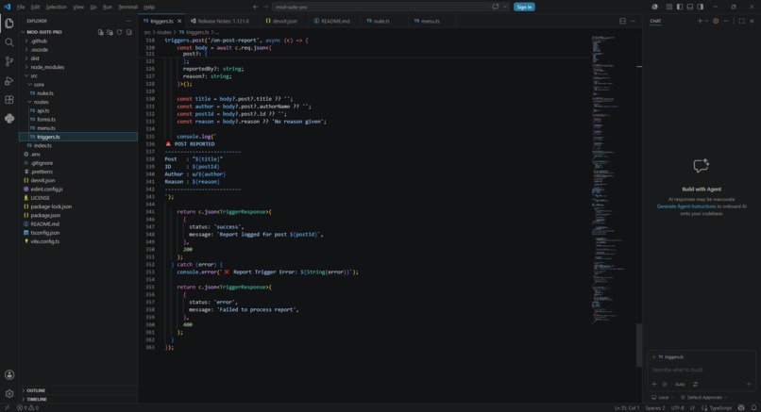Open the Selection menu
This screenshot has height=412, width=761.
click(57, 7)
